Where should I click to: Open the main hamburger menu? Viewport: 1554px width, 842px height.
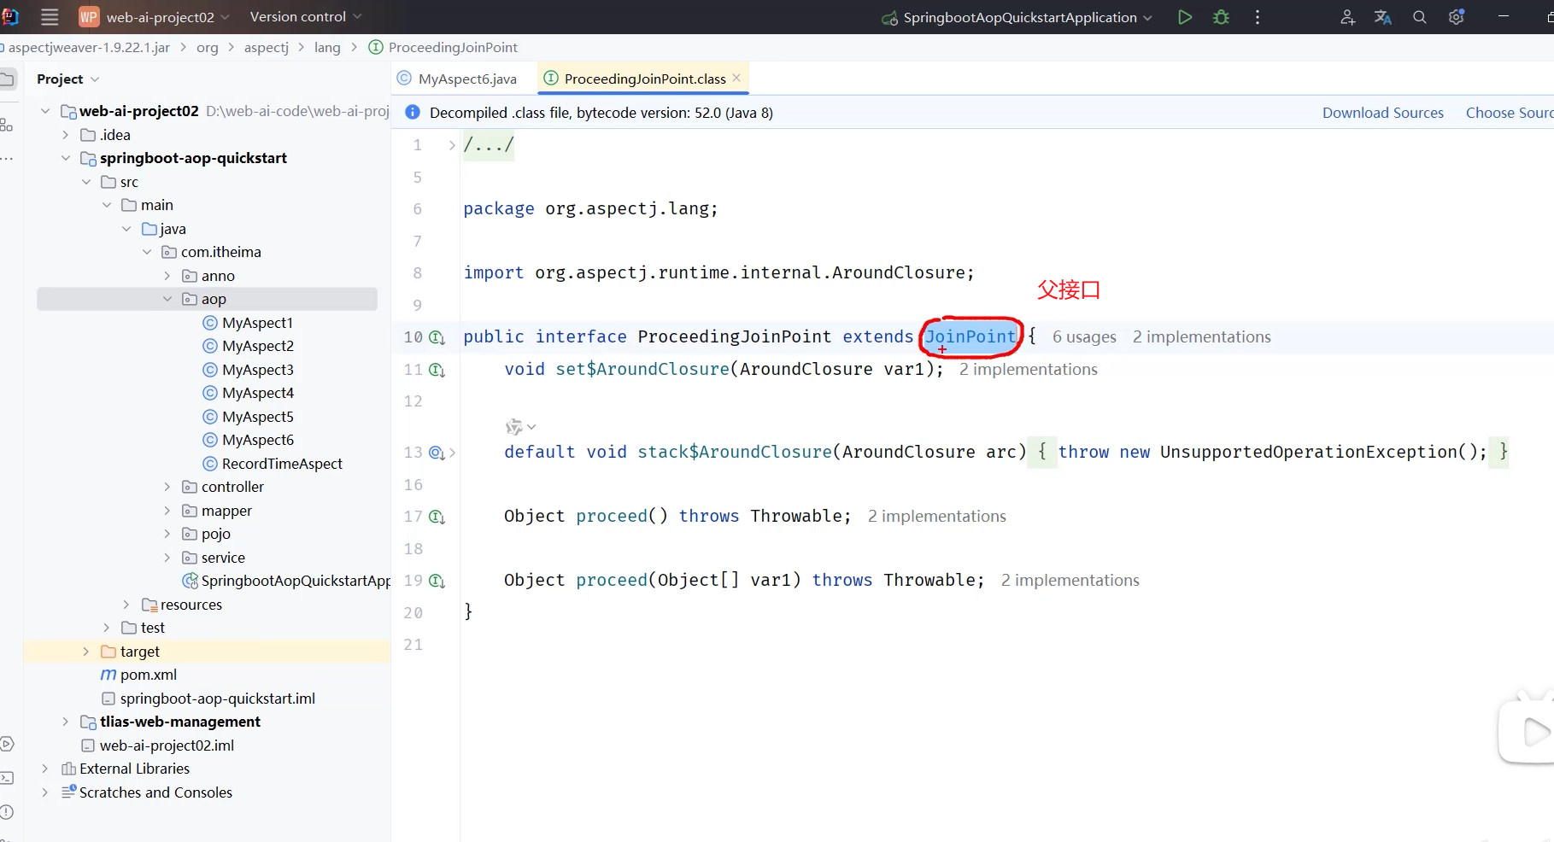(x=50, y=17)
